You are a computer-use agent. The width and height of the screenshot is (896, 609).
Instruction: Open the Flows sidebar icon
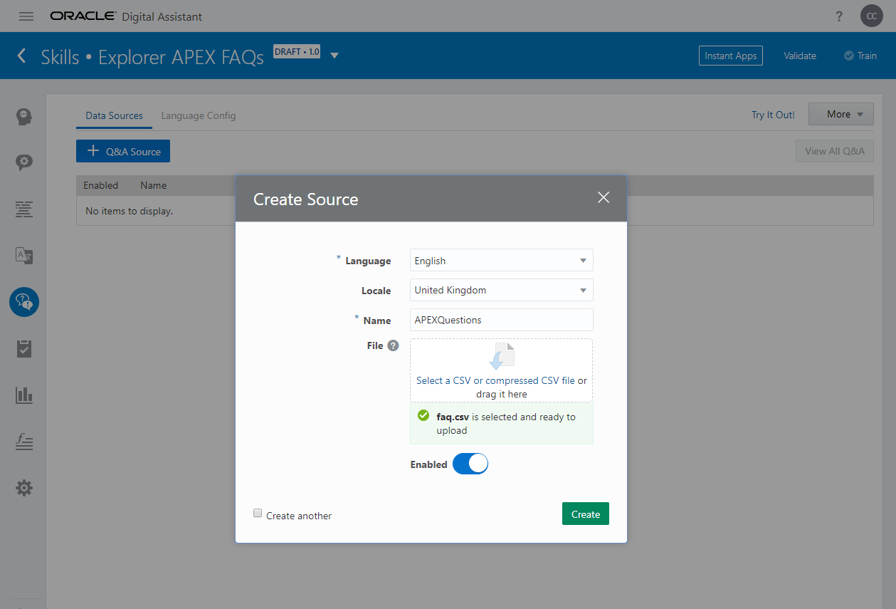pyautogui.click(x=24, y=209)
